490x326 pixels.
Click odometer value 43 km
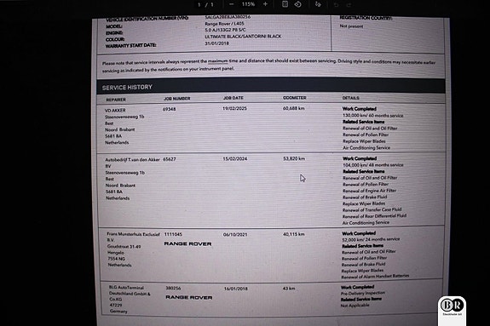[289, 289]
